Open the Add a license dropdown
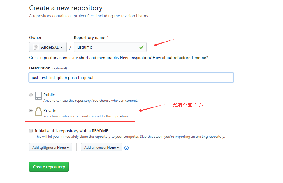This screenshot has height=183, width=283. click(x=101, y=147)
